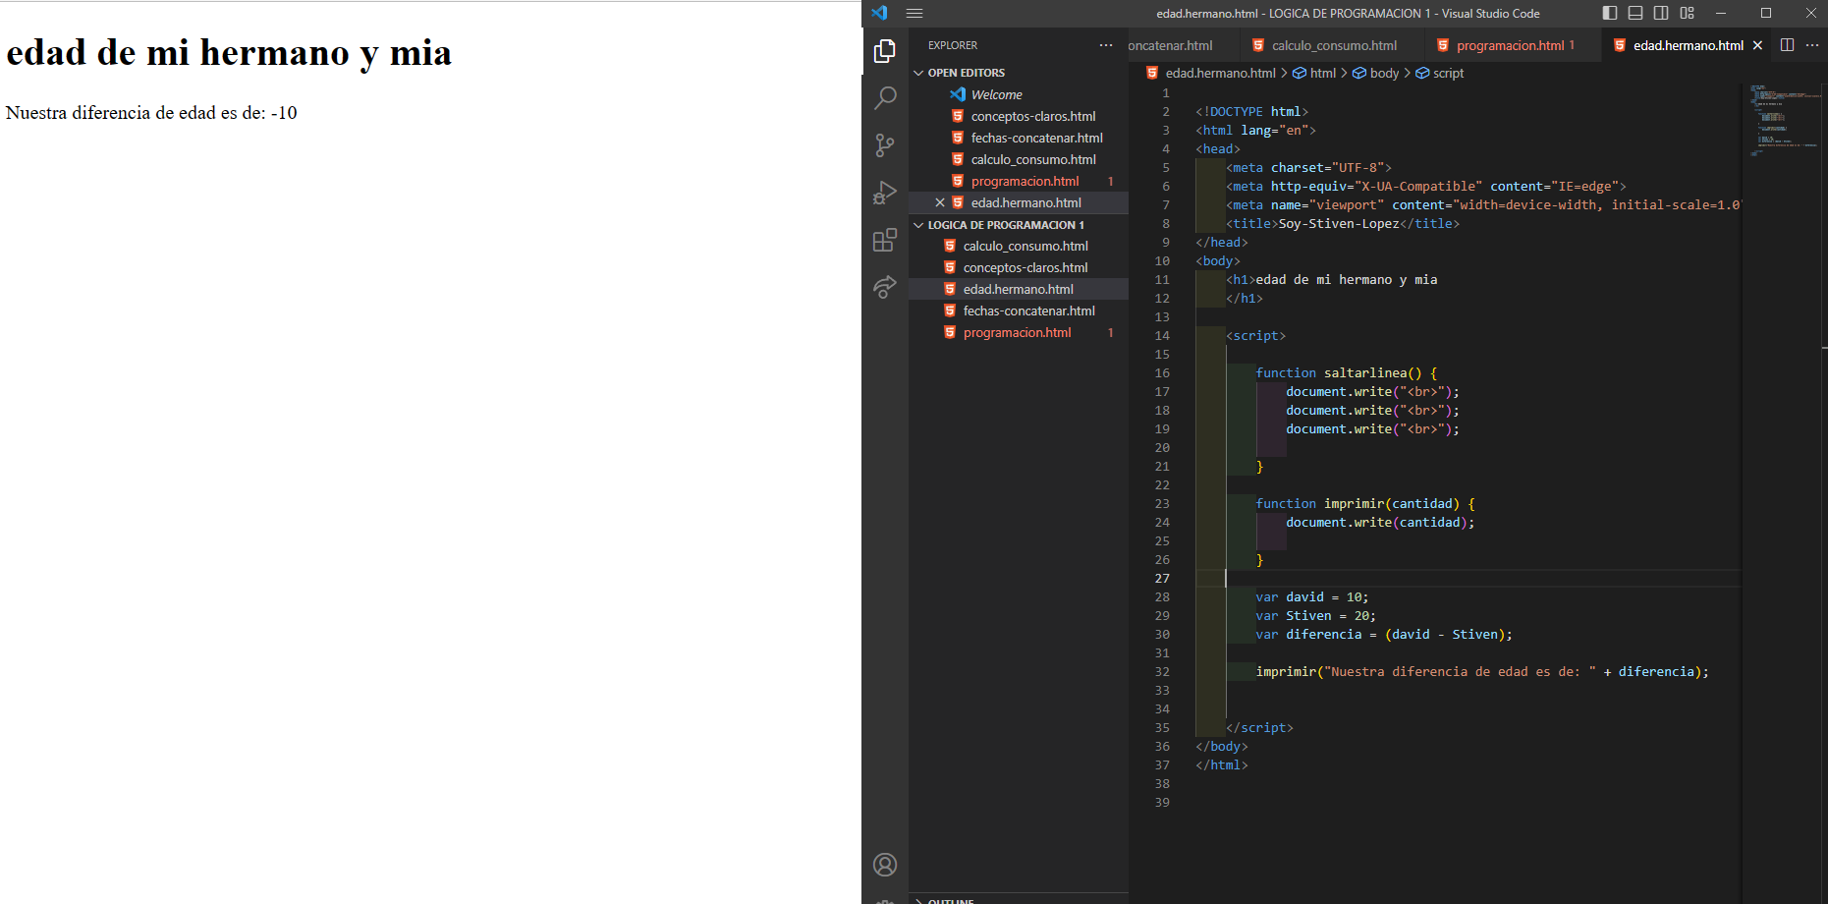Open fechas-concatenar.html in folder tree
This screenshot has height=904, width=1828.
coord(1028,311)
